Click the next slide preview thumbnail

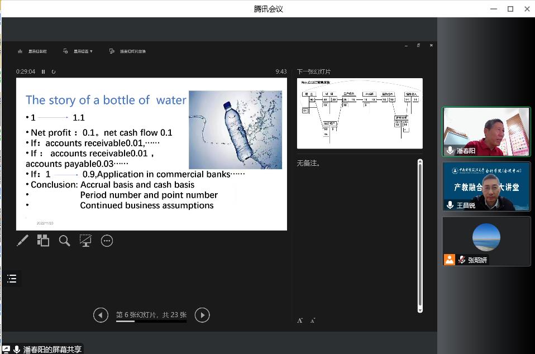tap(360, 113)
